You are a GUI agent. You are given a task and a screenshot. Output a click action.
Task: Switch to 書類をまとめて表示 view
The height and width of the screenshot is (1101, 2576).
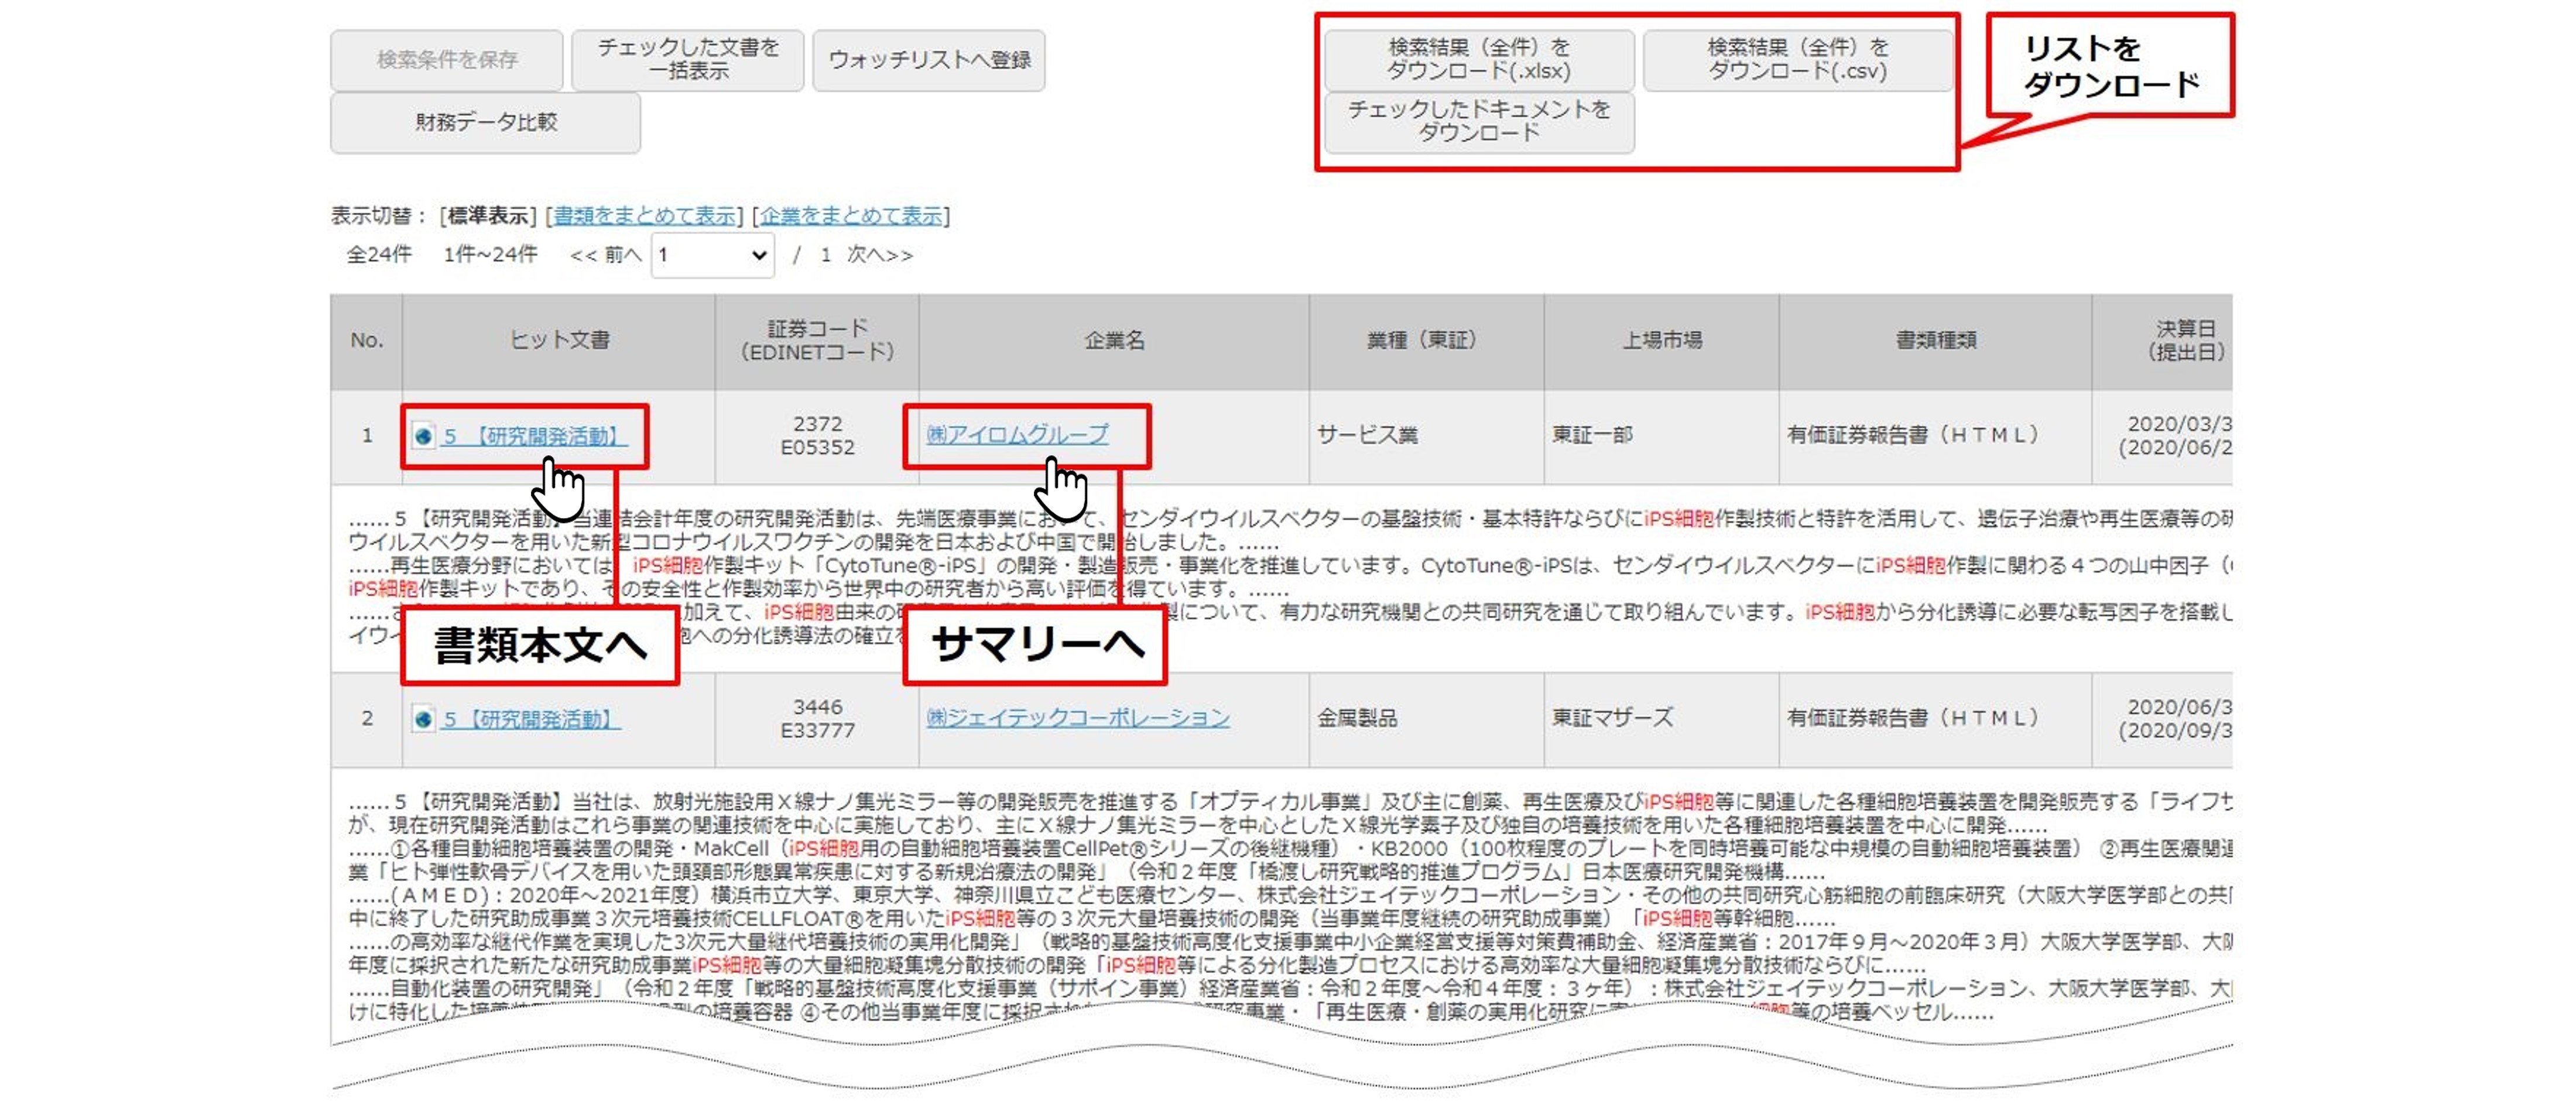(645, 216)
